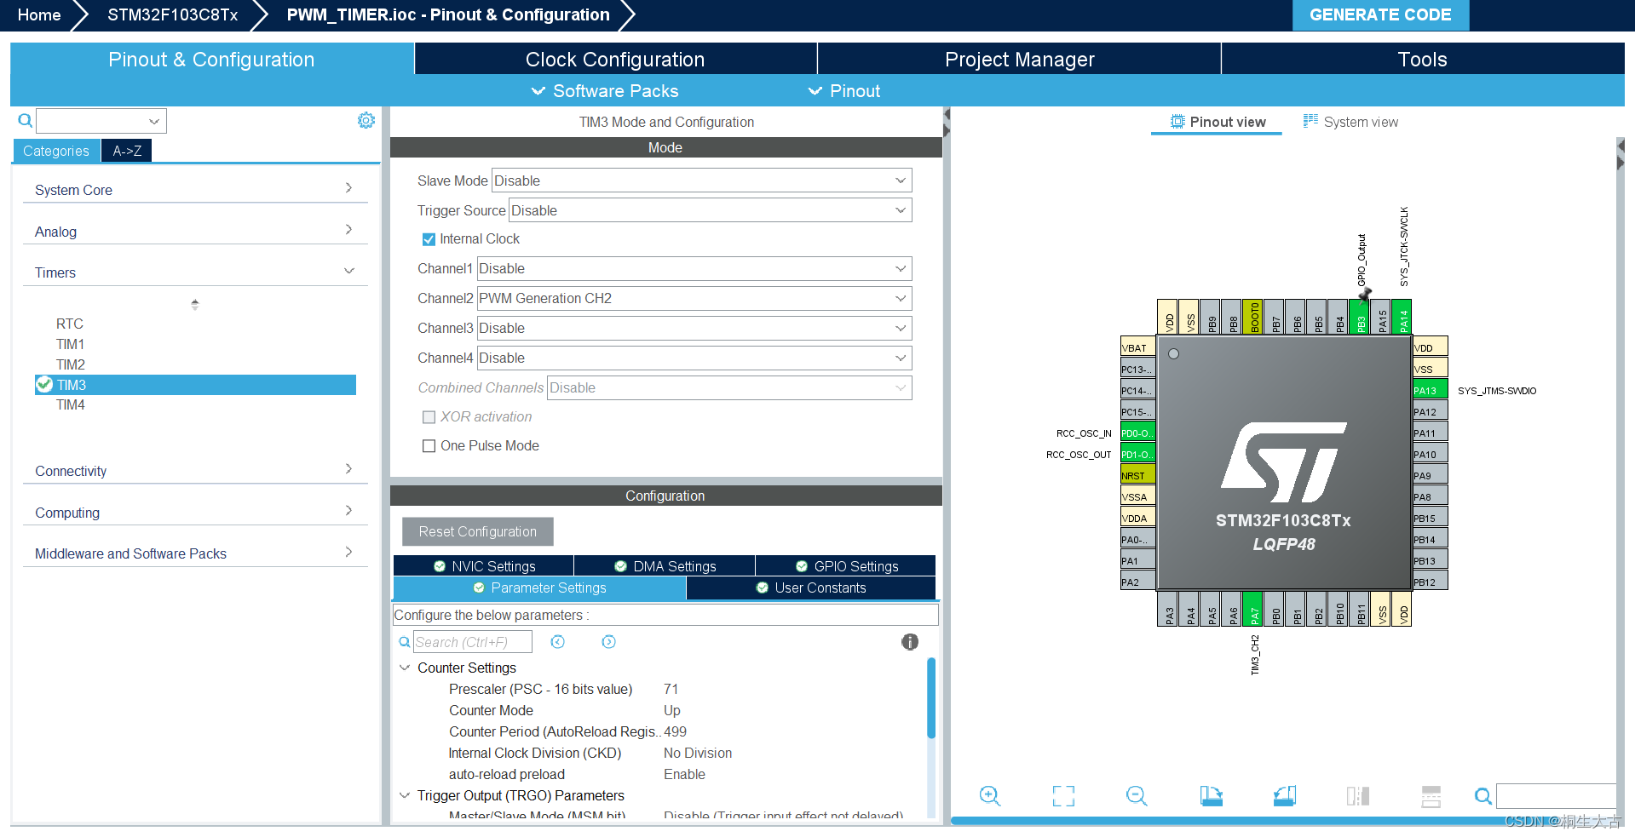Screen dimensions: 1635x837
Task: Click pin PB3 on the chip
Action: coord(1359,317)
